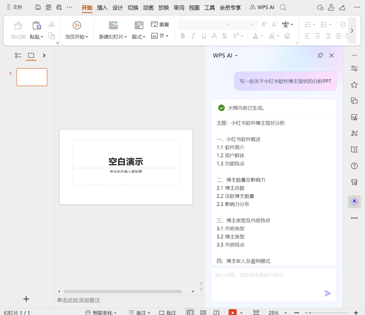The height and width of the screenshot is (315, 365).
Task: Click the help question mark sidebar icon
Action: (354, 166)
